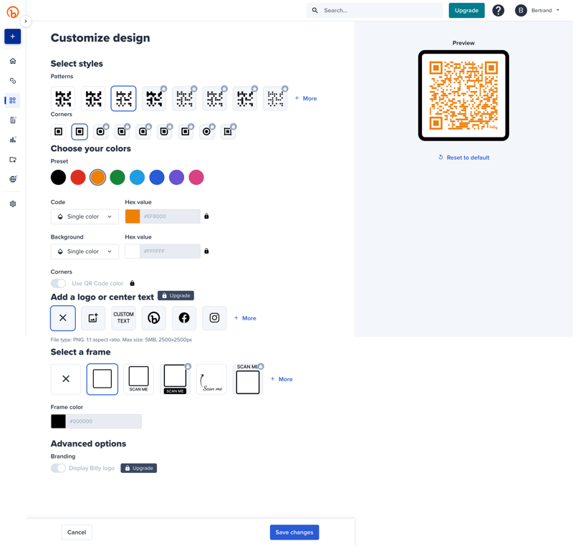Click the Upgrade button in the top bar

pos(466,11)
